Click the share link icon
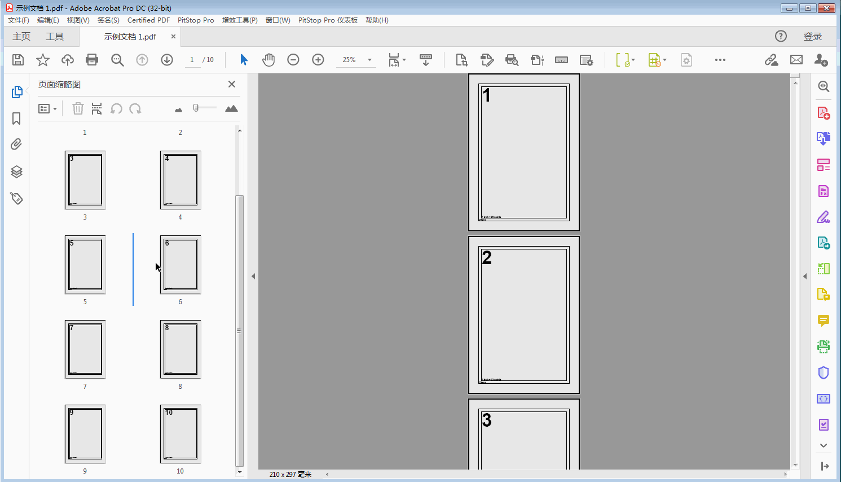The height and width of the screenshot is (482, 841). point(772,60)
